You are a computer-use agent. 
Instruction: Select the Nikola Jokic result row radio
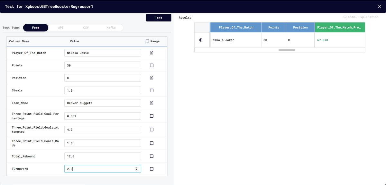point(201,40)
